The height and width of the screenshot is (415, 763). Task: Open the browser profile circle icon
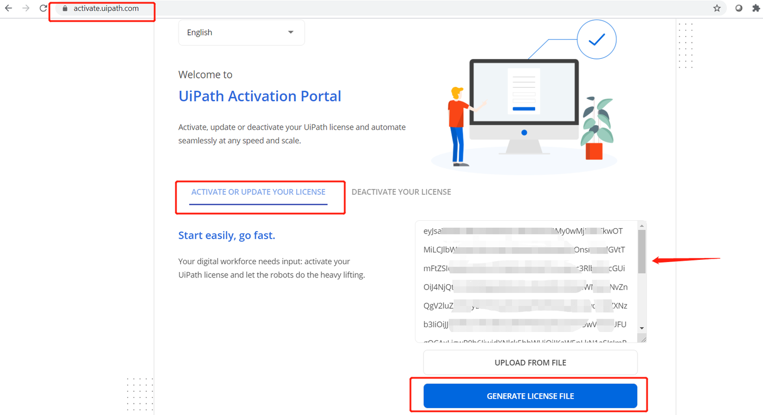pos(738,8)
